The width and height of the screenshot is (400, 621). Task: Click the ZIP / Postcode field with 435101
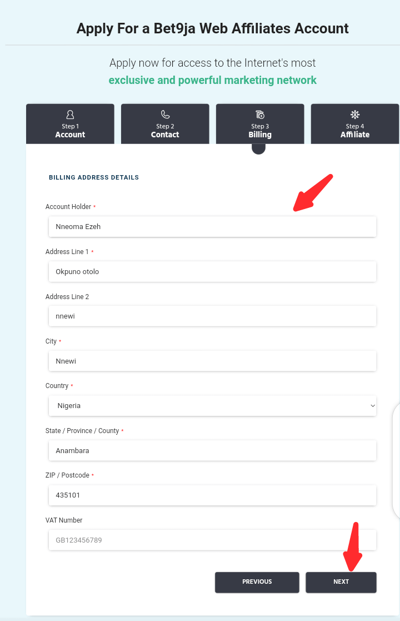tap(212, 495)
